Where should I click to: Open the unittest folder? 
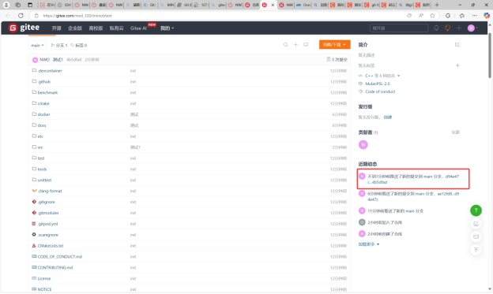[44, 180]
